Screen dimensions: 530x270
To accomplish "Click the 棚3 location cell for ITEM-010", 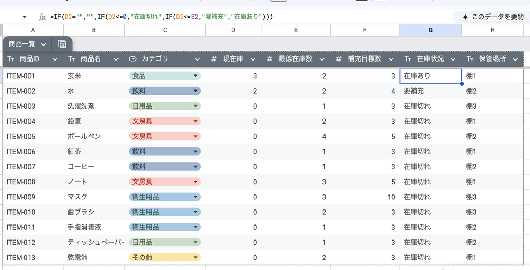I will point(493,212).
